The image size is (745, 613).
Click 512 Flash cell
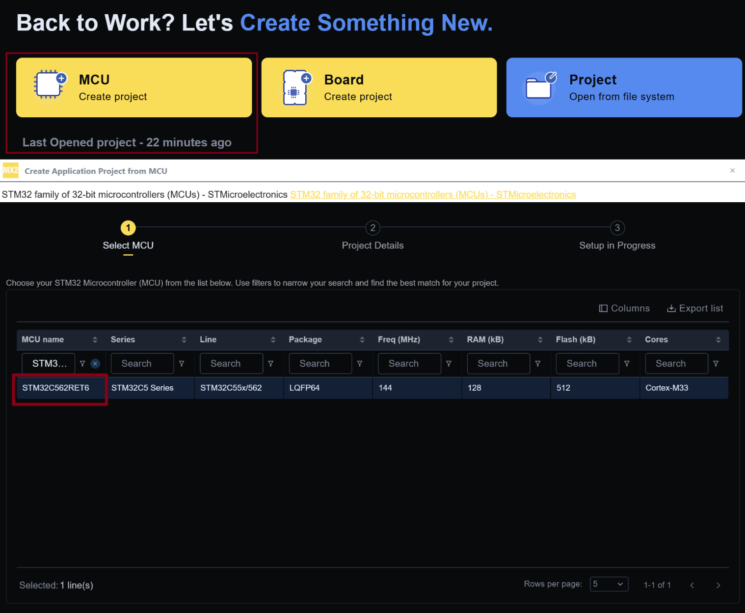595,388
